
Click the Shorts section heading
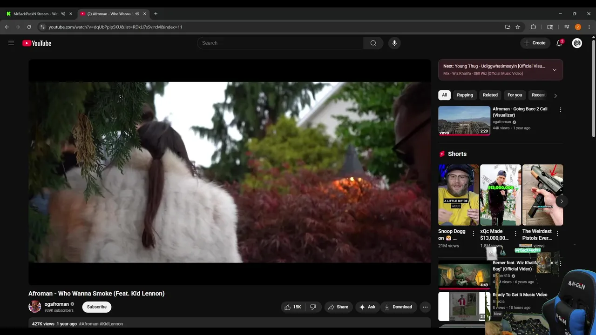pos(457,154)
